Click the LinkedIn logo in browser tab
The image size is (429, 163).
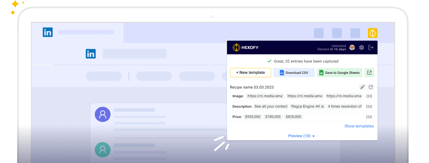[x=48, y=32]
